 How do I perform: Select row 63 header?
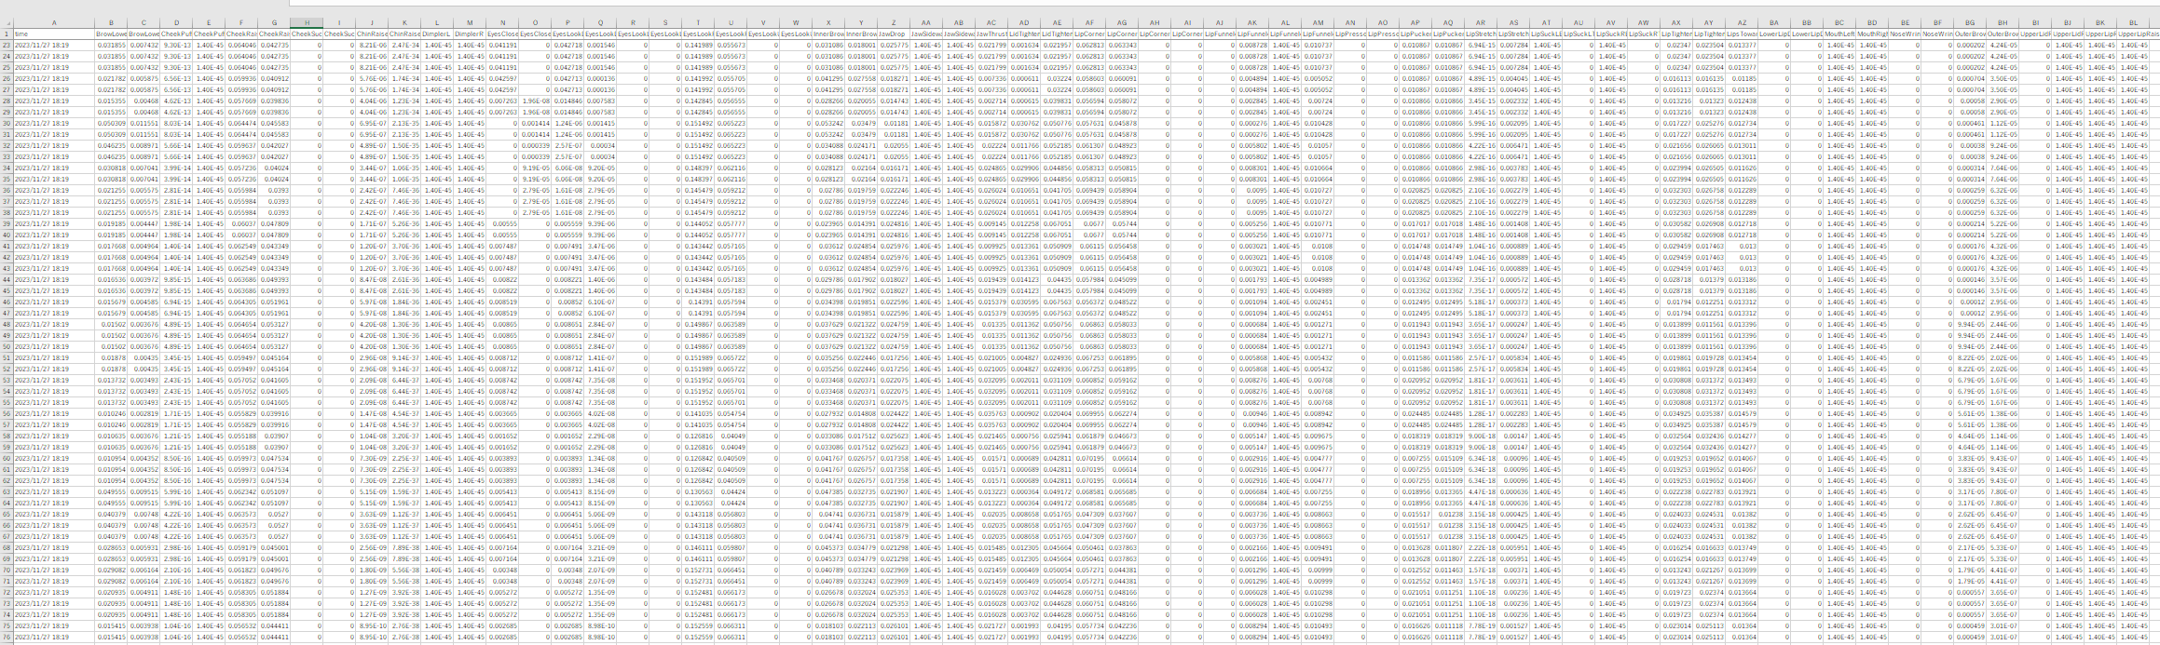[x=7, y=491]
